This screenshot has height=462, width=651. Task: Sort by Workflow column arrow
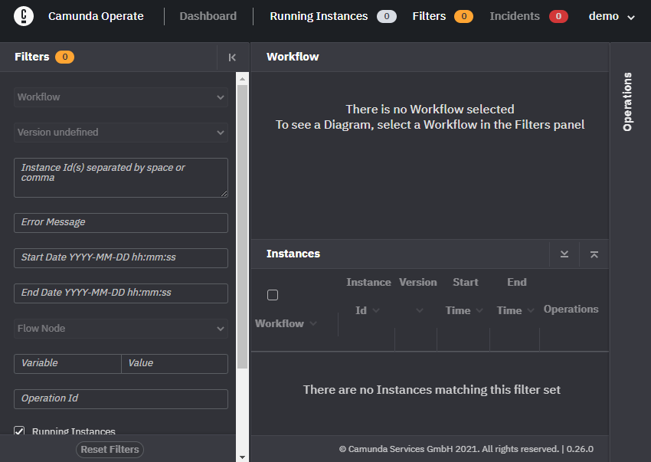[x=313, y=323]
